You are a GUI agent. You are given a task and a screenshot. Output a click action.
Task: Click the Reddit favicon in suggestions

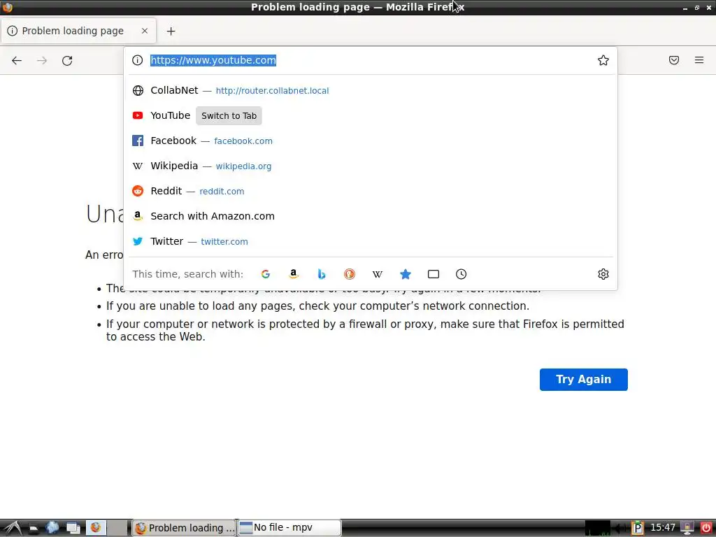138,191
